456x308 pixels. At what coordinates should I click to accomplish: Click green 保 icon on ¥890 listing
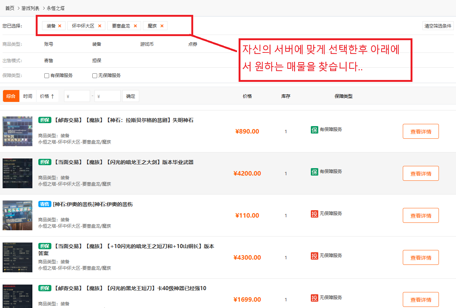pyautogui.click(x=315, y=130)
